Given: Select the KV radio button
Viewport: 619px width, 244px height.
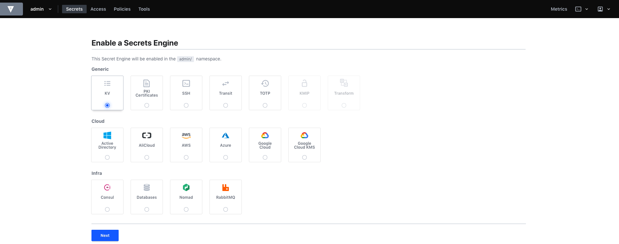Looking at the screenshot, I should pos(107,105).
